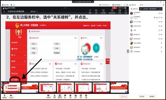Toggle the camera video button at bottom left

pyautogui.click(x=11, y=96)
